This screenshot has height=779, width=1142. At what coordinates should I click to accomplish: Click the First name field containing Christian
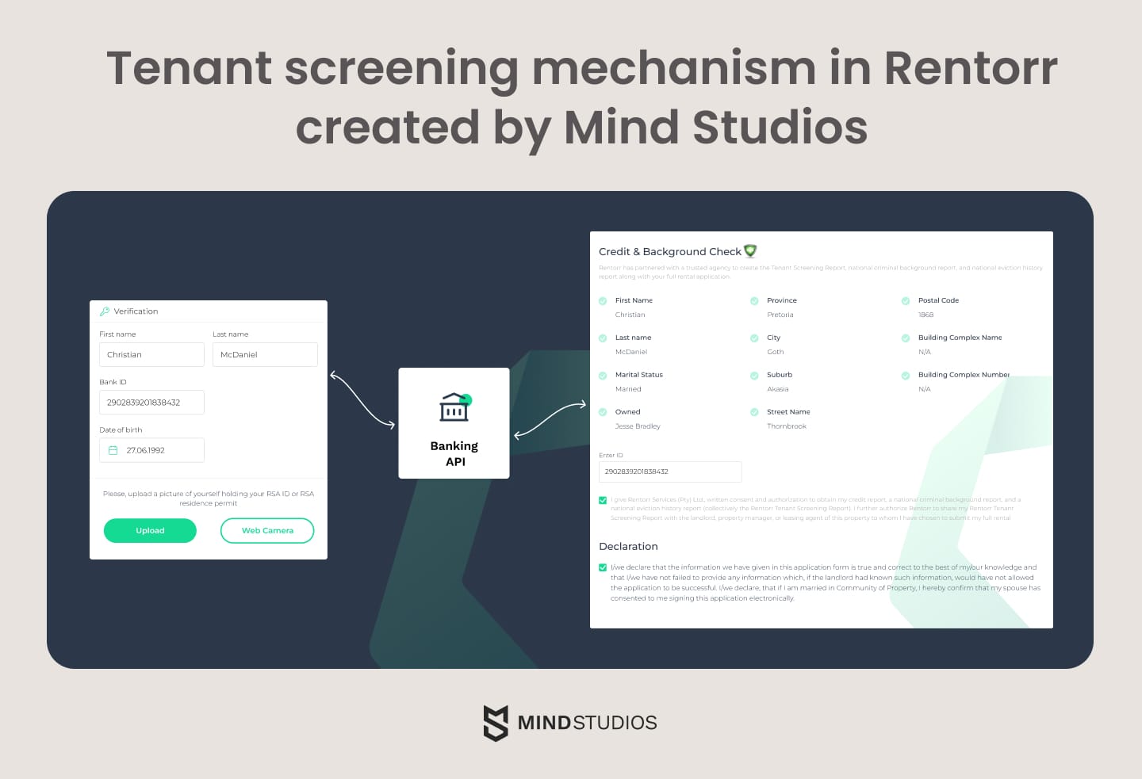click(x=151, y=355)
